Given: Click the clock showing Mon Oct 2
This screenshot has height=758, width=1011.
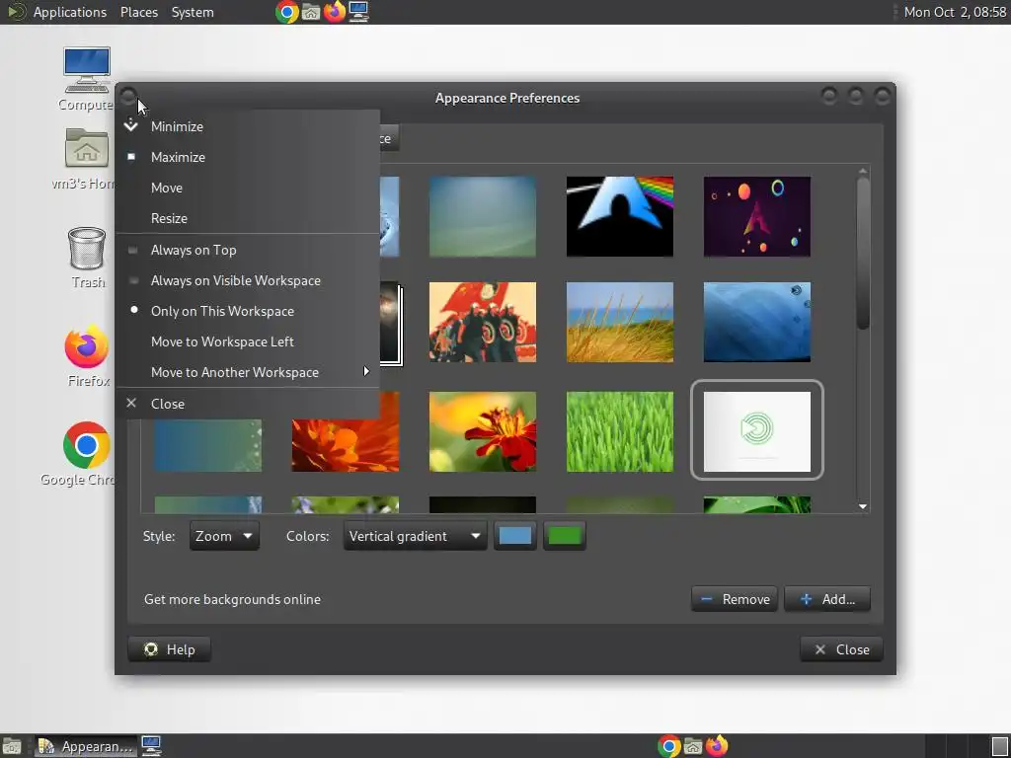Looking at the screenshot, I should 955,12.
